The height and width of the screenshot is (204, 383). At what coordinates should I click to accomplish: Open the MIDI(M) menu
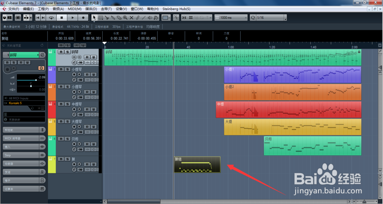coord(75,9)
